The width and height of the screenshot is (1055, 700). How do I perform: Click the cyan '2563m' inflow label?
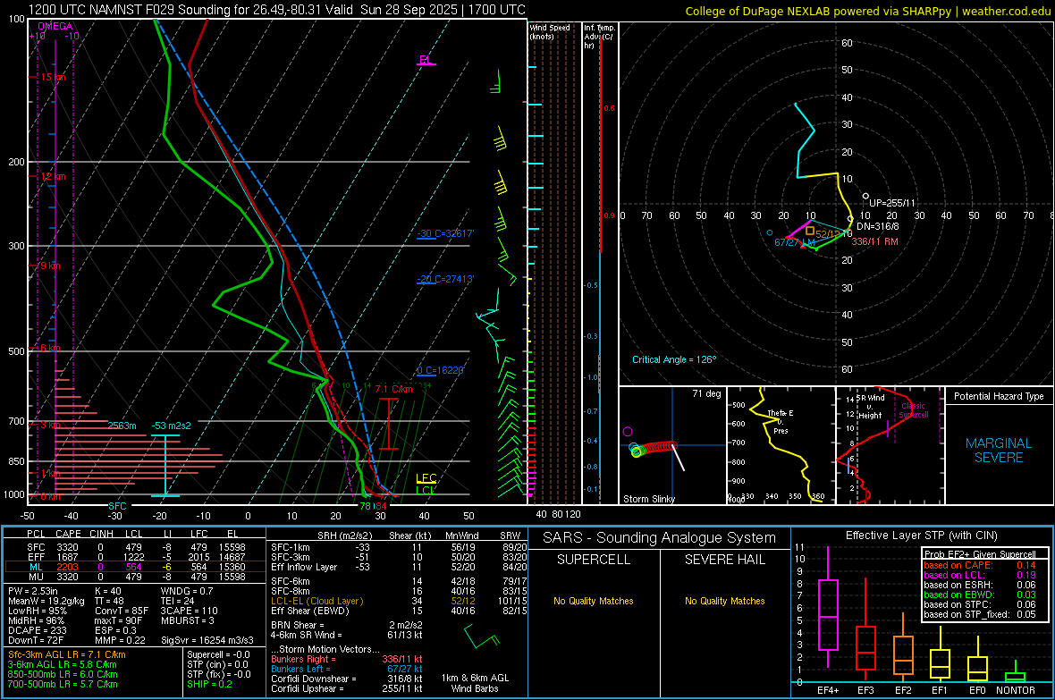click(x=122, y=426)
